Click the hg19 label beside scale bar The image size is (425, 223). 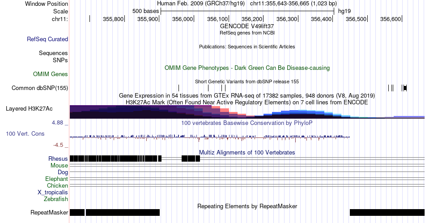(344, 11)
